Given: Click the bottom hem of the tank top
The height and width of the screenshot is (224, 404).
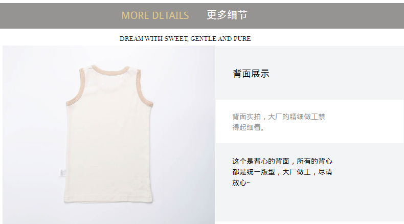Looking at the screenshot, I should (108, 199).
